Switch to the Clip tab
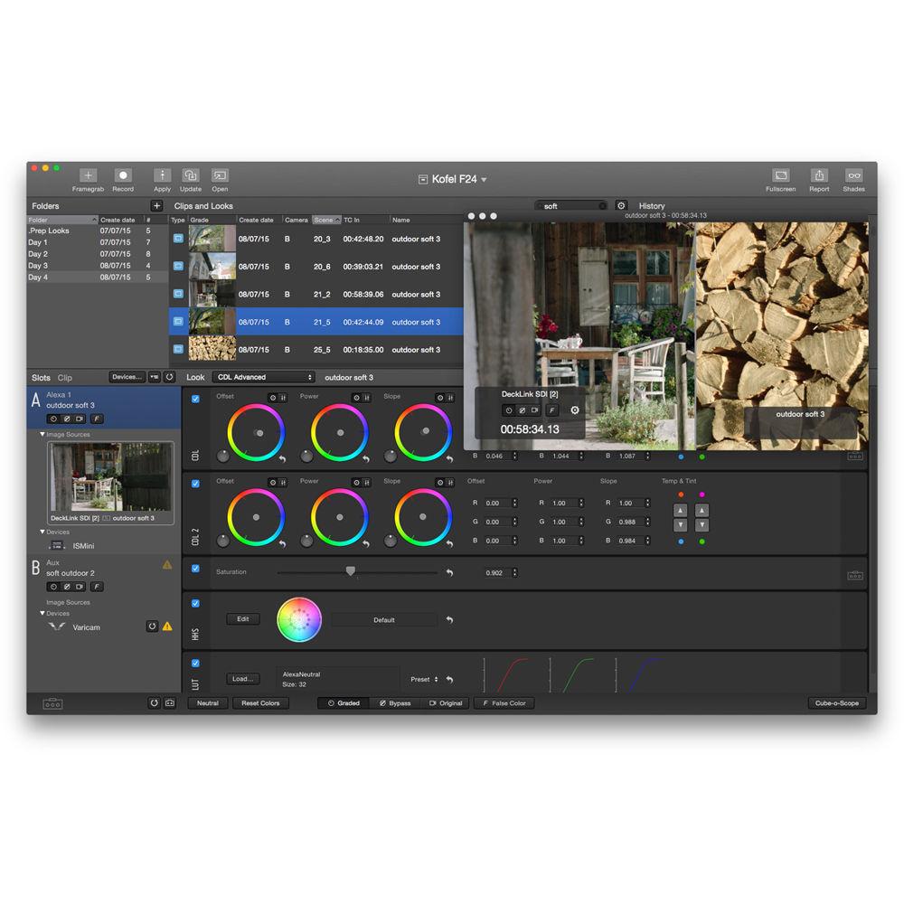The height and width of the screenshot is (904, 904). coord(63,378)
